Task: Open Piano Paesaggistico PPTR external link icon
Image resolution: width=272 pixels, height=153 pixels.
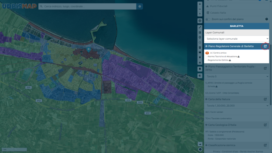Action: pyautogui.click(x=265, y=68)
